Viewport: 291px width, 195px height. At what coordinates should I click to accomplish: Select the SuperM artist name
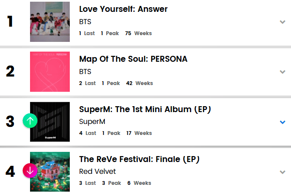[92, 121]
